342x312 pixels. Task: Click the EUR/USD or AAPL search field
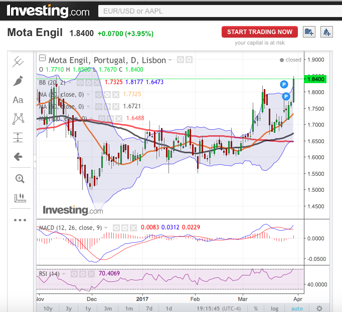pyautogui.click(x=220, y=11)
